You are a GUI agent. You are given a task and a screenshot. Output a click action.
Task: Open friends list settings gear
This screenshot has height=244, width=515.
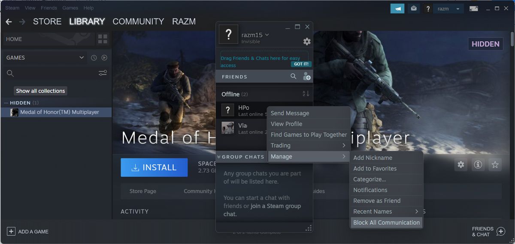(307, 42)
